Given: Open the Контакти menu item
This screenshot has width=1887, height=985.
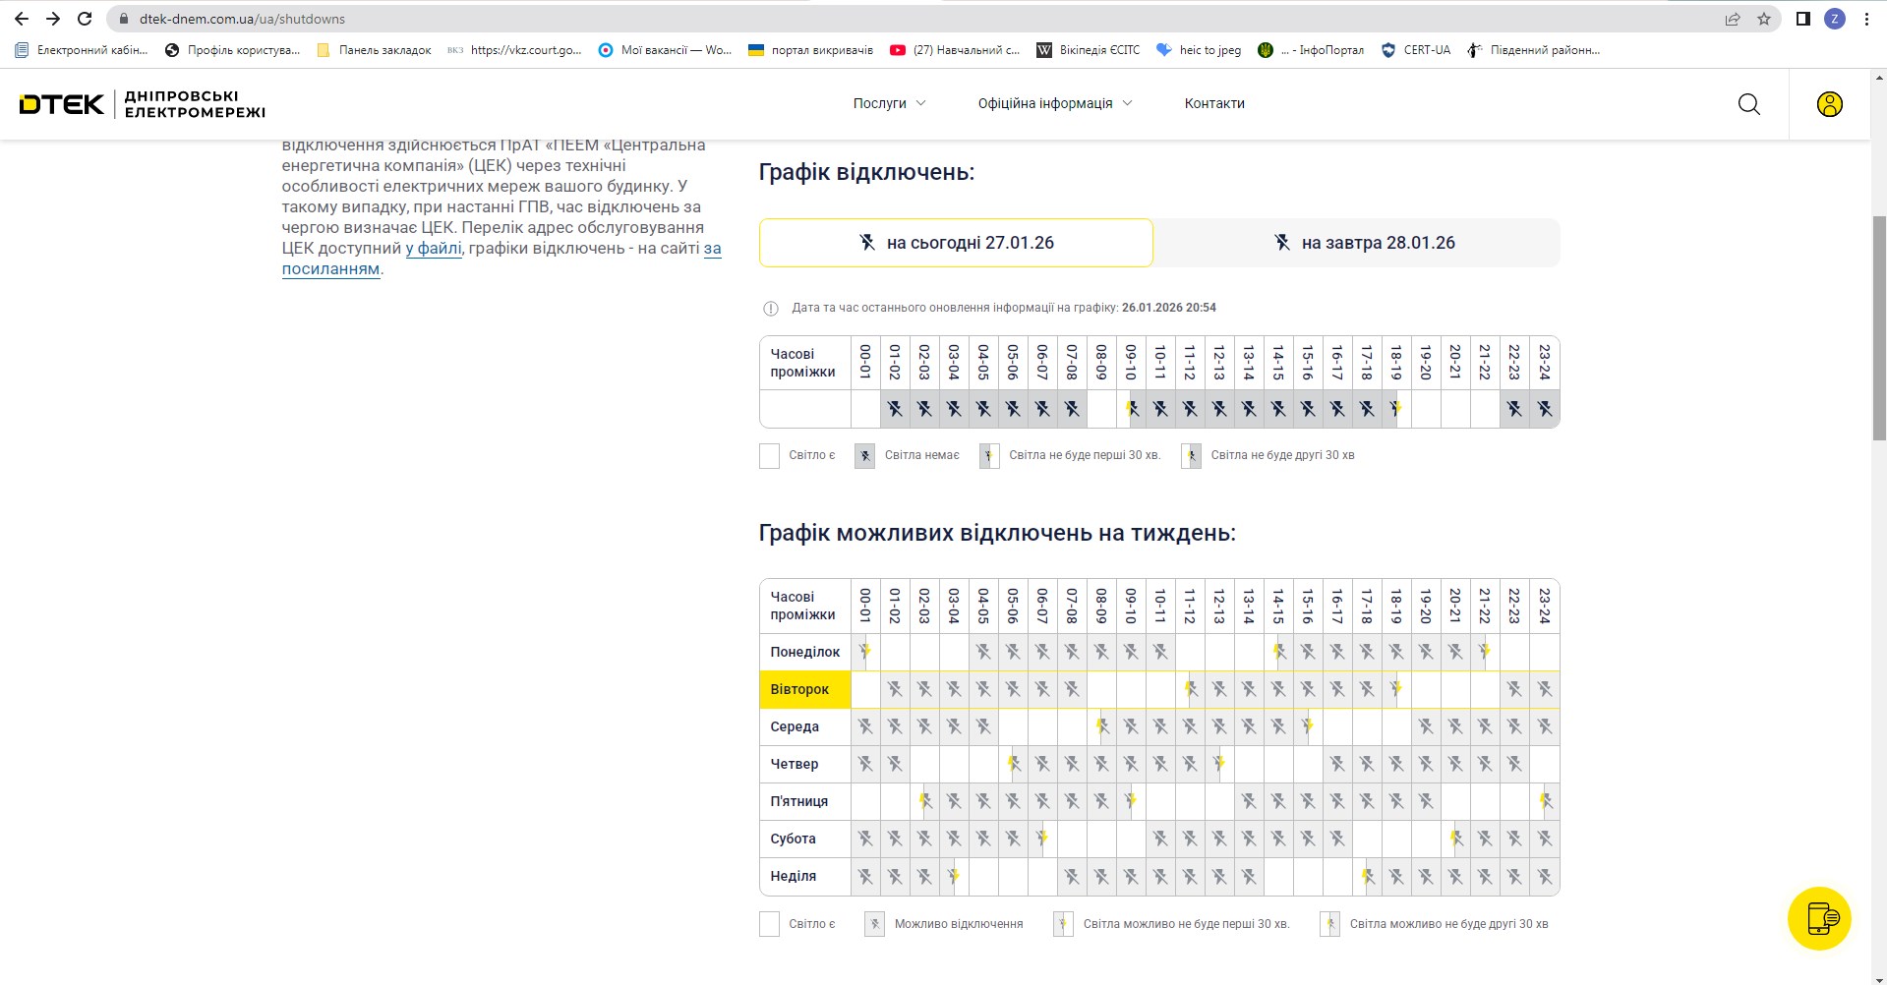Looking at the screenshot, I should pyautogui.click(x=1213, y=103).
